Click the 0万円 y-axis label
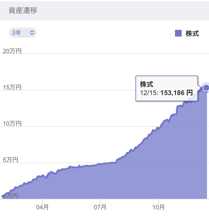The image size is (209, 223). coord(11,196)
